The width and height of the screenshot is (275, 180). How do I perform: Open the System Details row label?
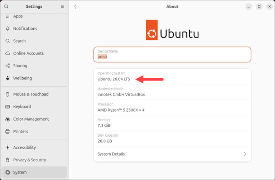[x=111, y=154]
